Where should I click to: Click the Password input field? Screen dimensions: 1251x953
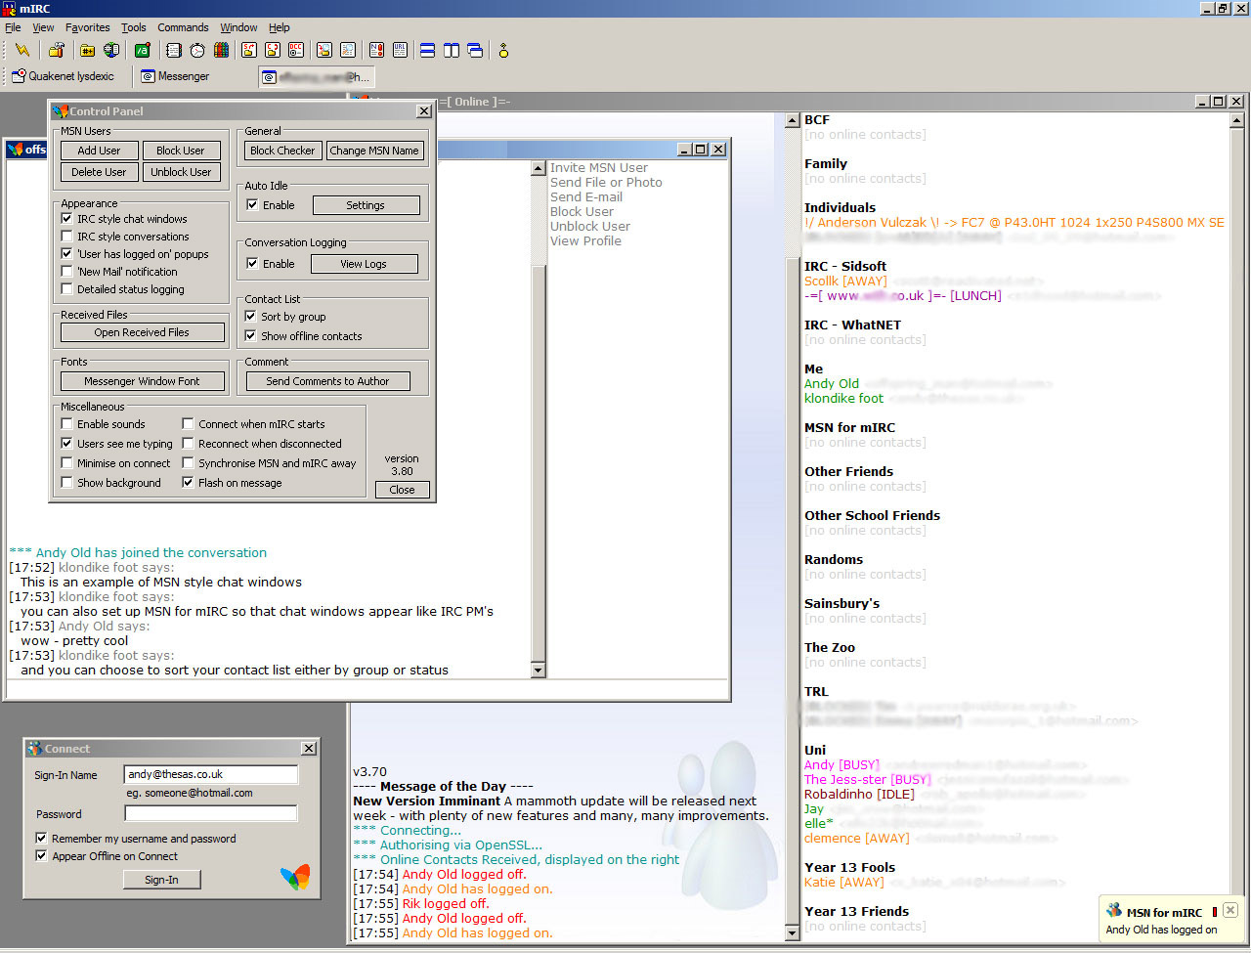[x=210, y=813]
